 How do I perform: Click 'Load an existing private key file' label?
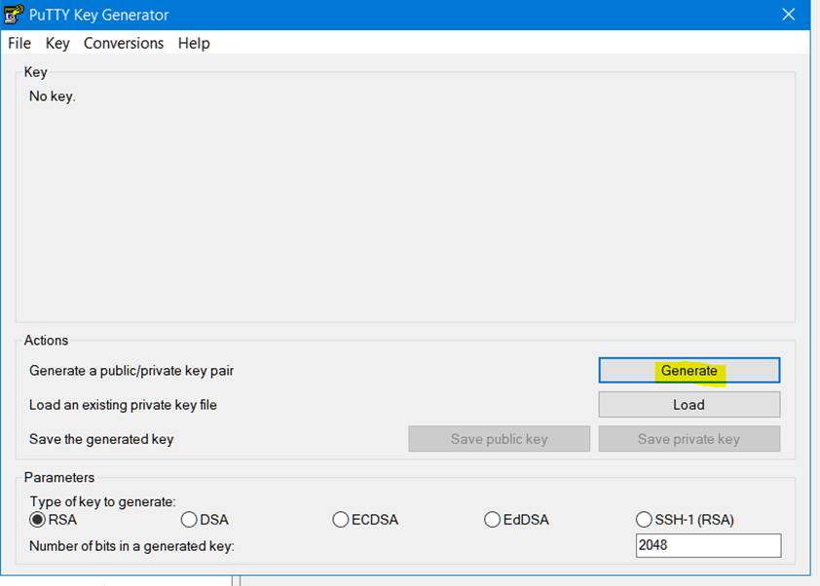(123, 405)
